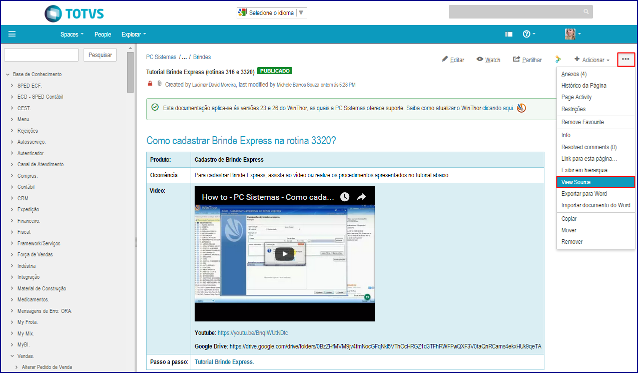This screenshot has width=638, height=373.
Task: Open CRM in the sidebar tree
Action: [23, 198]
